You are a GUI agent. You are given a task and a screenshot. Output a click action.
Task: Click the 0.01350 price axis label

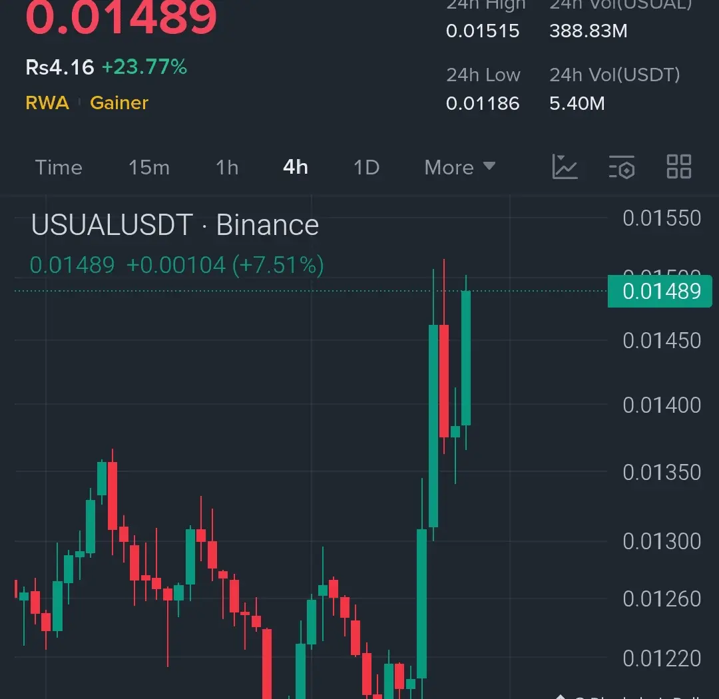pos(662,473)
